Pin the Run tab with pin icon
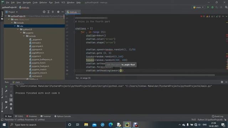This screenshot has height=128, width=228. 6,107
